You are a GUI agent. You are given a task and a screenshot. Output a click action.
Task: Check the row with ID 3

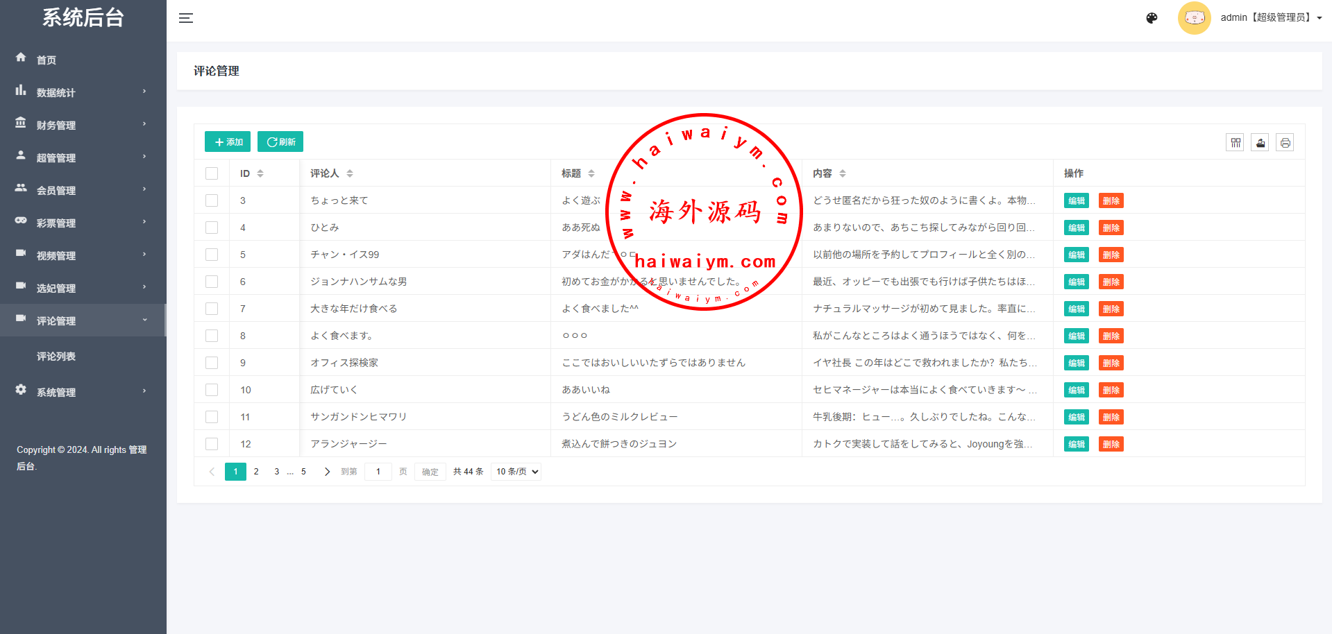pyautogui.click(x=212, y=200)
